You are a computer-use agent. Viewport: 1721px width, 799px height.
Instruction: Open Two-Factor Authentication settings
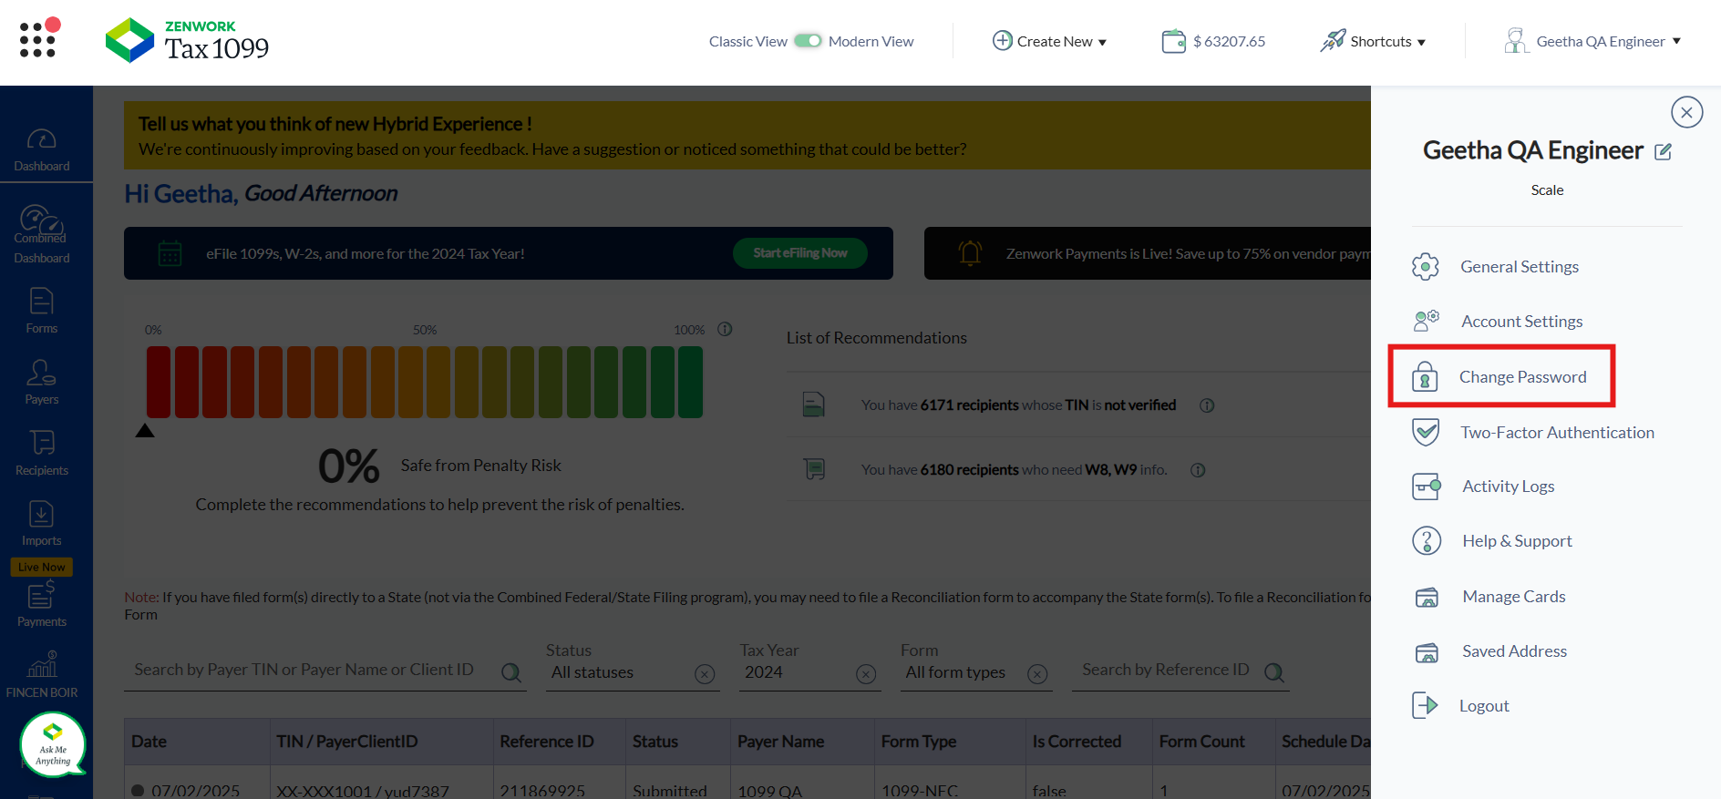tap(1556, 433)
